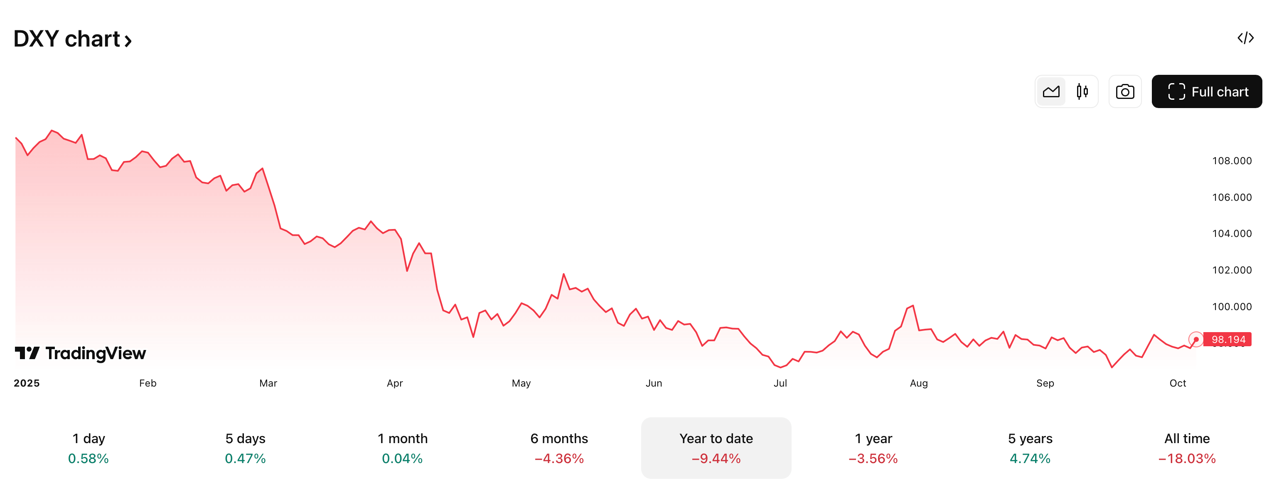Image resolution: width=1279 pixels, height=488 pixels.
Task: Select the 6 months range
Action: [559, 448]
